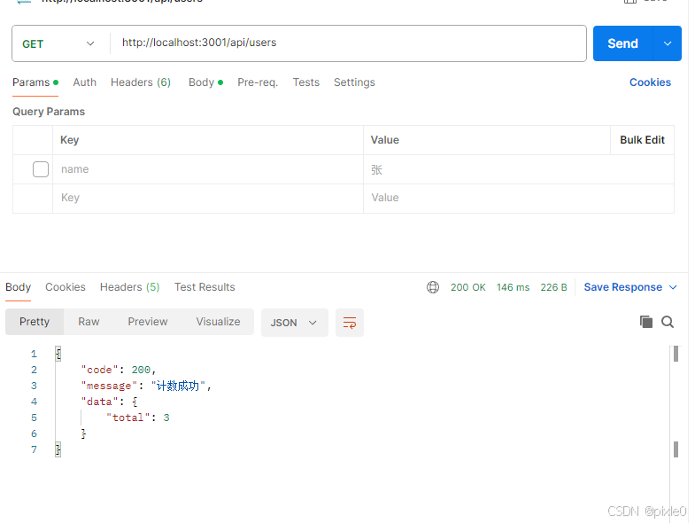Viewport: 695px width, 523px height.
Task: Click the 146 ms response time
Action: (x=513, y=287)
